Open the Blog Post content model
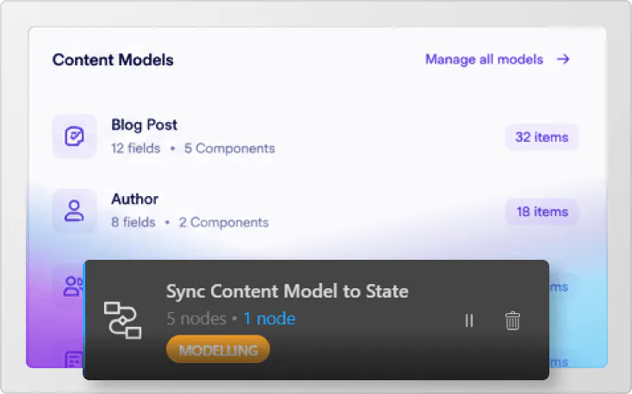632x394 pixels. (145, 125)
